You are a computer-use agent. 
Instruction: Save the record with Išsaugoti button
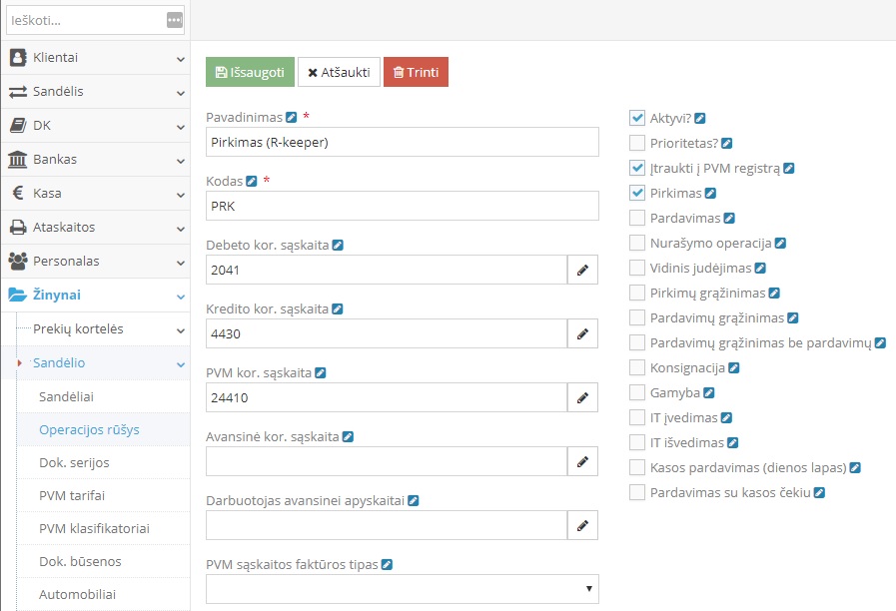(x=250, y=72)
